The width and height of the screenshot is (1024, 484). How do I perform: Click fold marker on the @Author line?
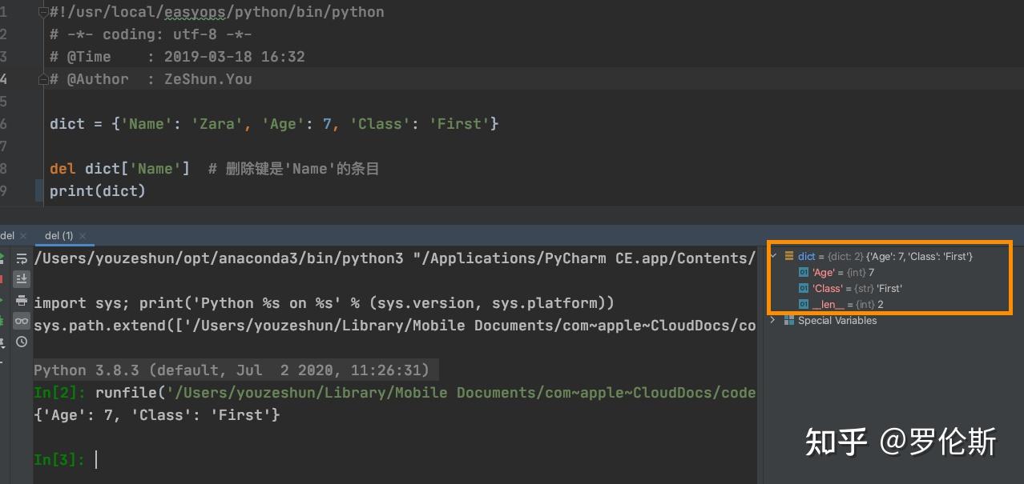(x=42, y=79)
